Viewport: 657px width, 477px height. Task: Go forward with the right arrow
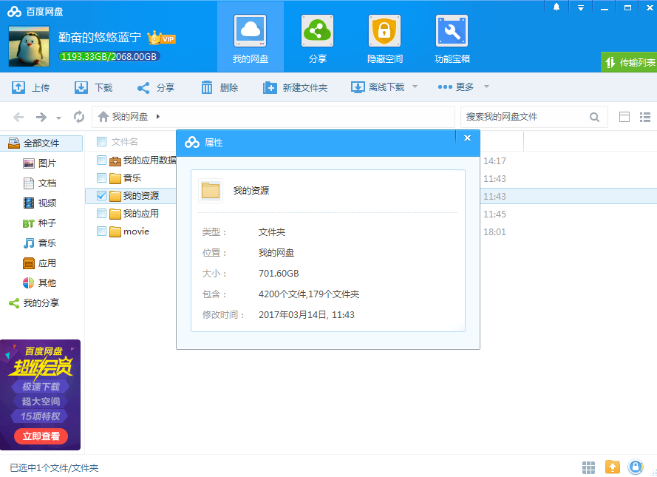[x=41, y=117]
